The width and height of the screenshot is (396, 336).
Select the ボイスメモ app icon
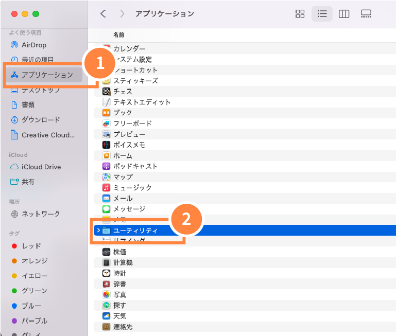point(106,145)
